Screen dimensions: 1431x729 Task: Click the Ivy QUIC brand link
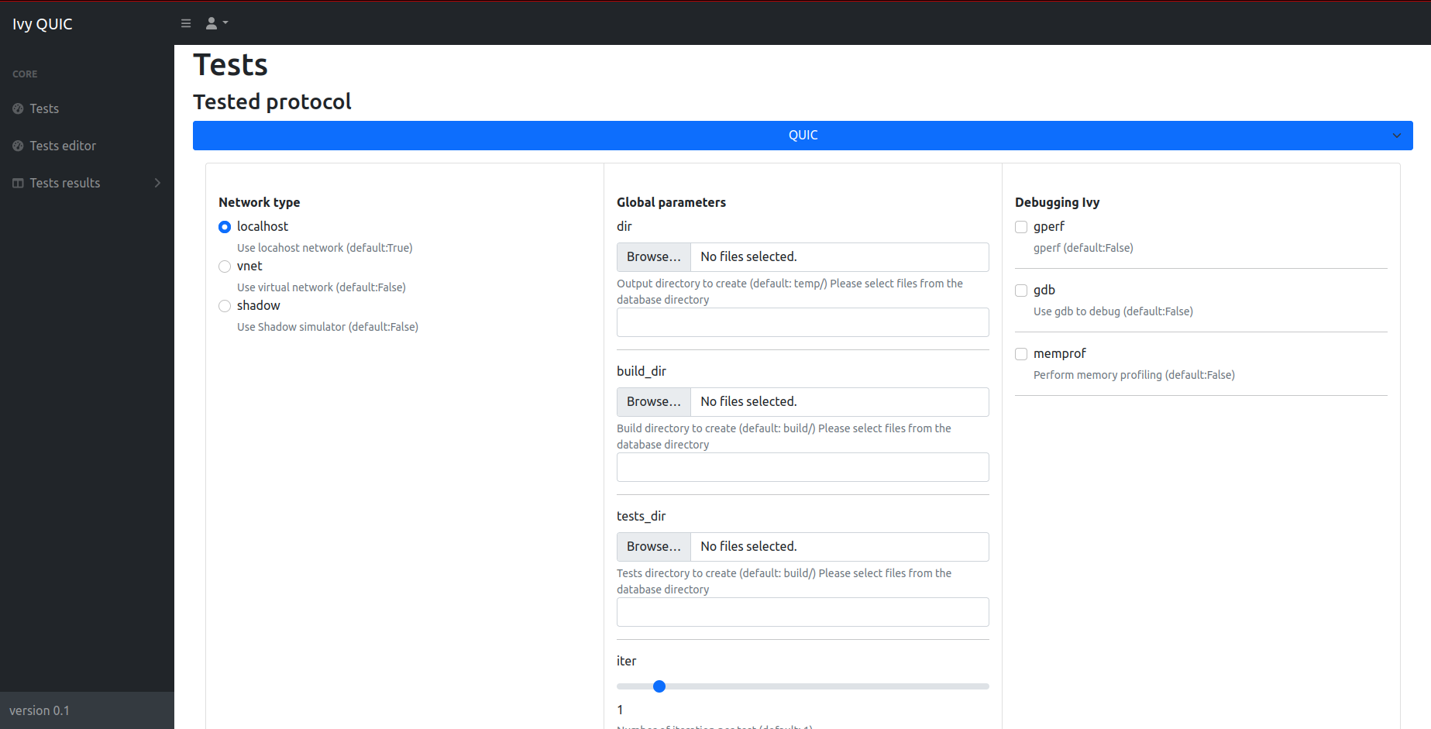[43, 24]
